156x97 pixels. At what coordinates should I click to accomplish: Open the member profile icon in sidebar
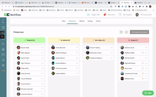(x=3, y=44)
